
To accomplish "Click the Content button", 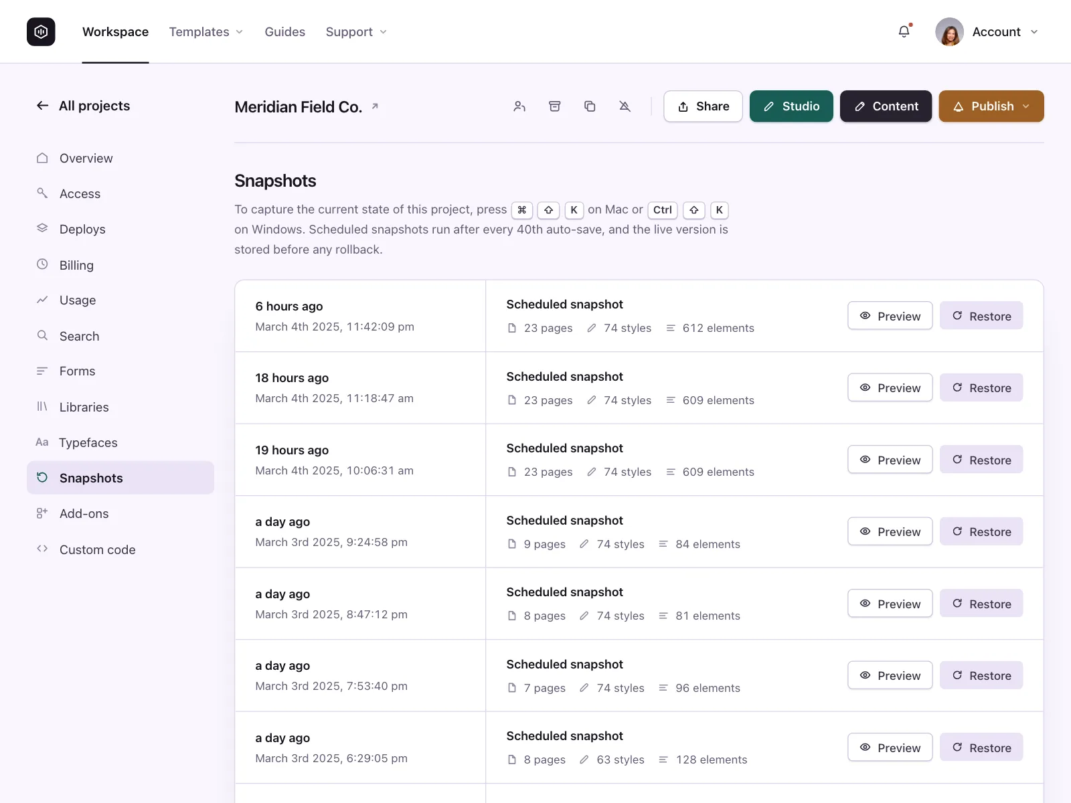I will point(886,106).
